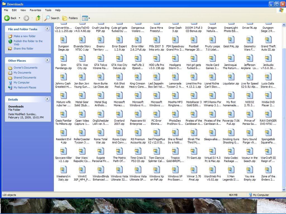Select the DOOM 3 Full 3 CD Bonus.zip name
The height and width of the screenshot is (214, 286).
(194, 30)
